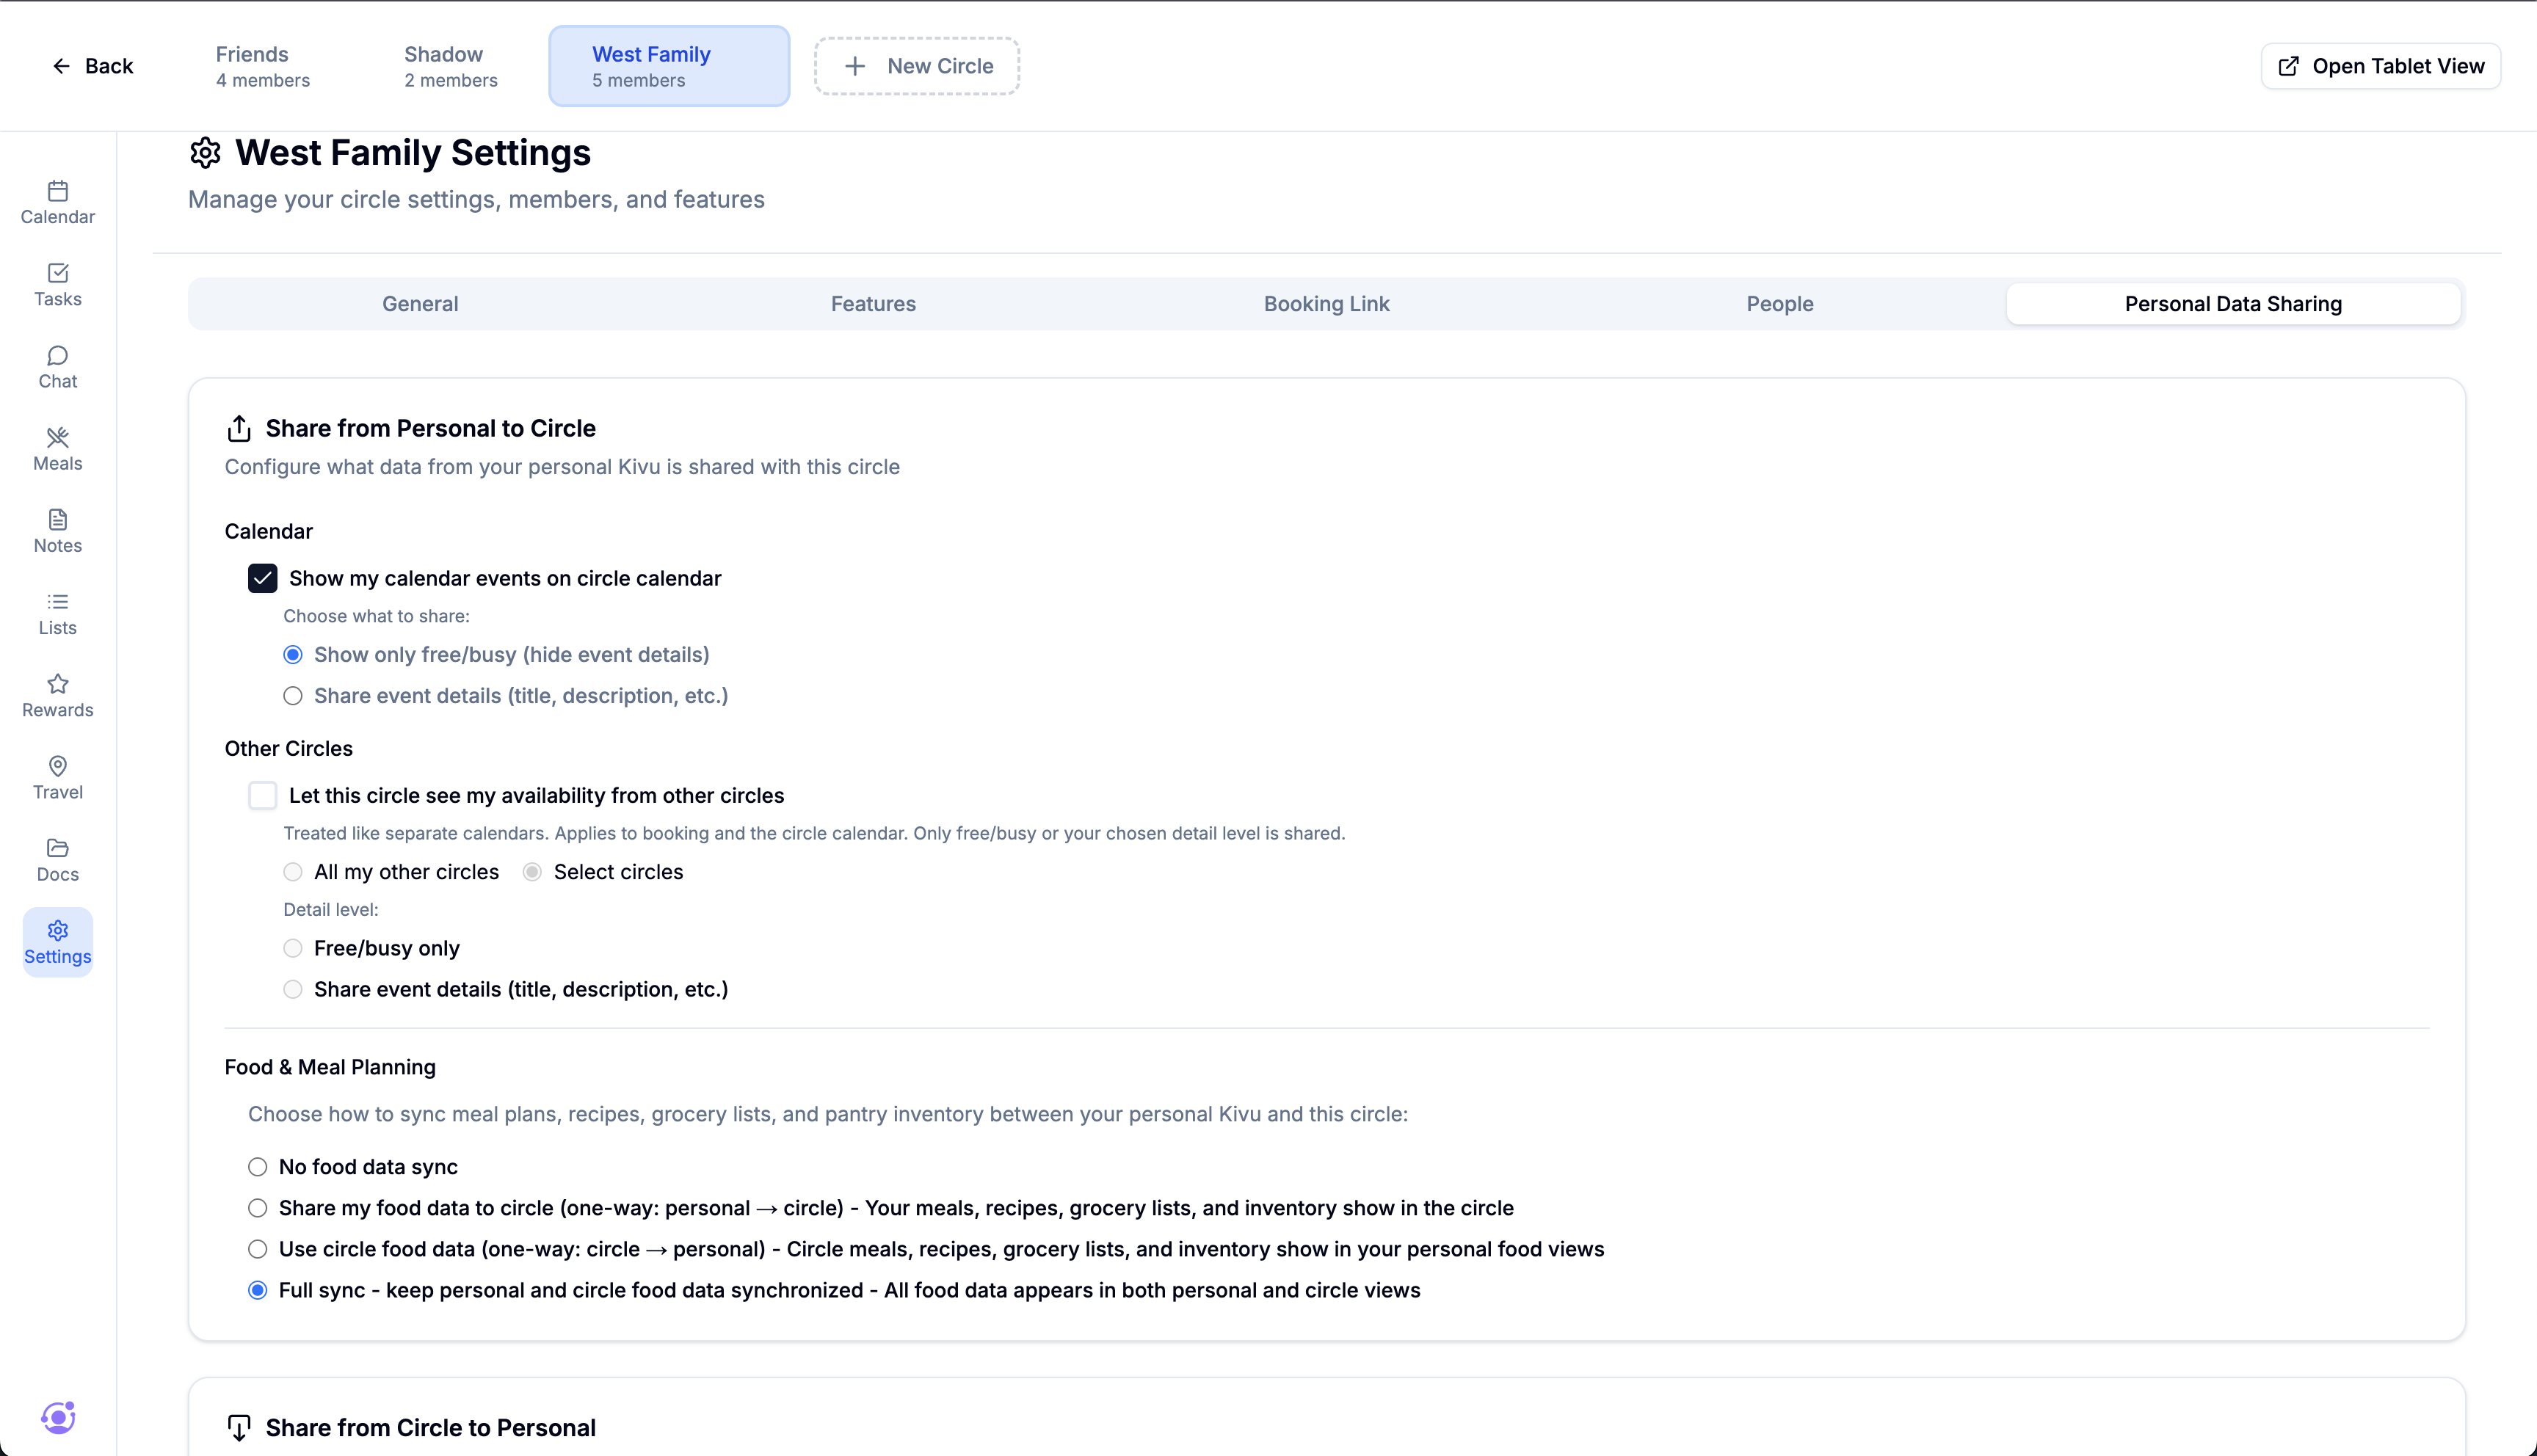The image size is (2537, 1456).
Task: Open Notes from the sidebar
Action: [57, 531]
